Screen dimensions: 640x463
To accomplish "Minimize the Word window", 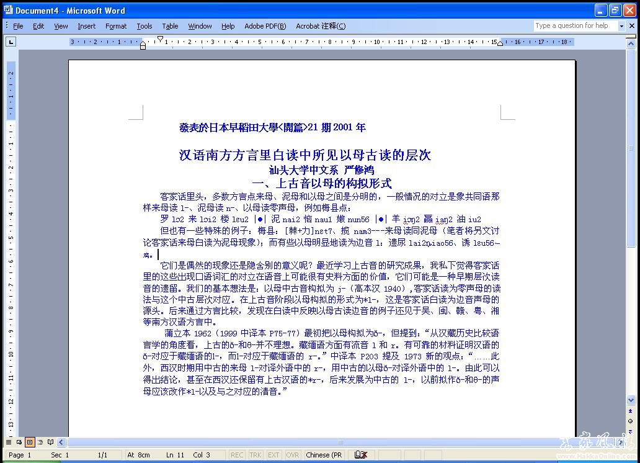I will (x=601, y=10).
